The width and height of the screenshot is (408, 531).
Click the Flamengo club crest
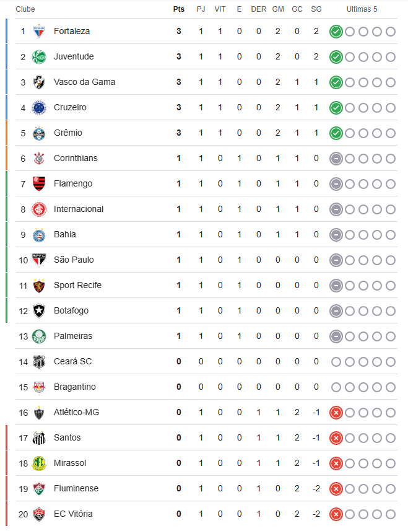[39, 184]
